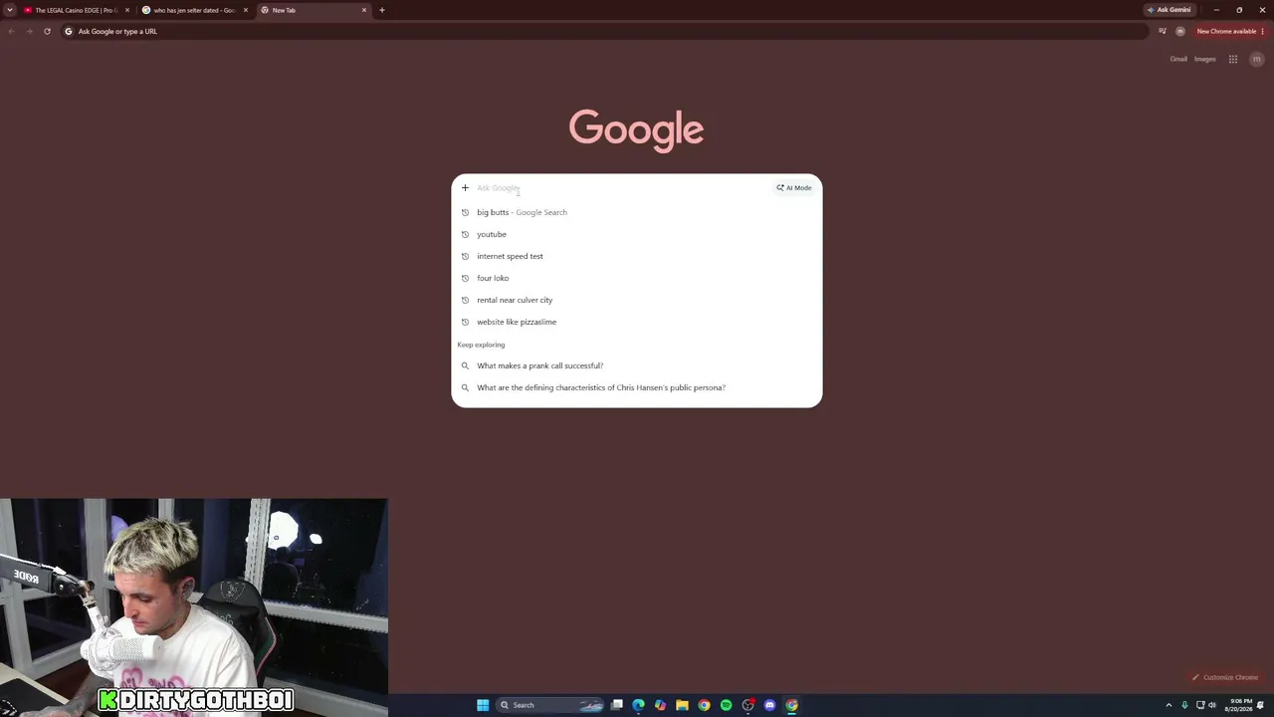Switch to AI Mode
This screenshot has height=717, width=1274.
click(794, 187)
